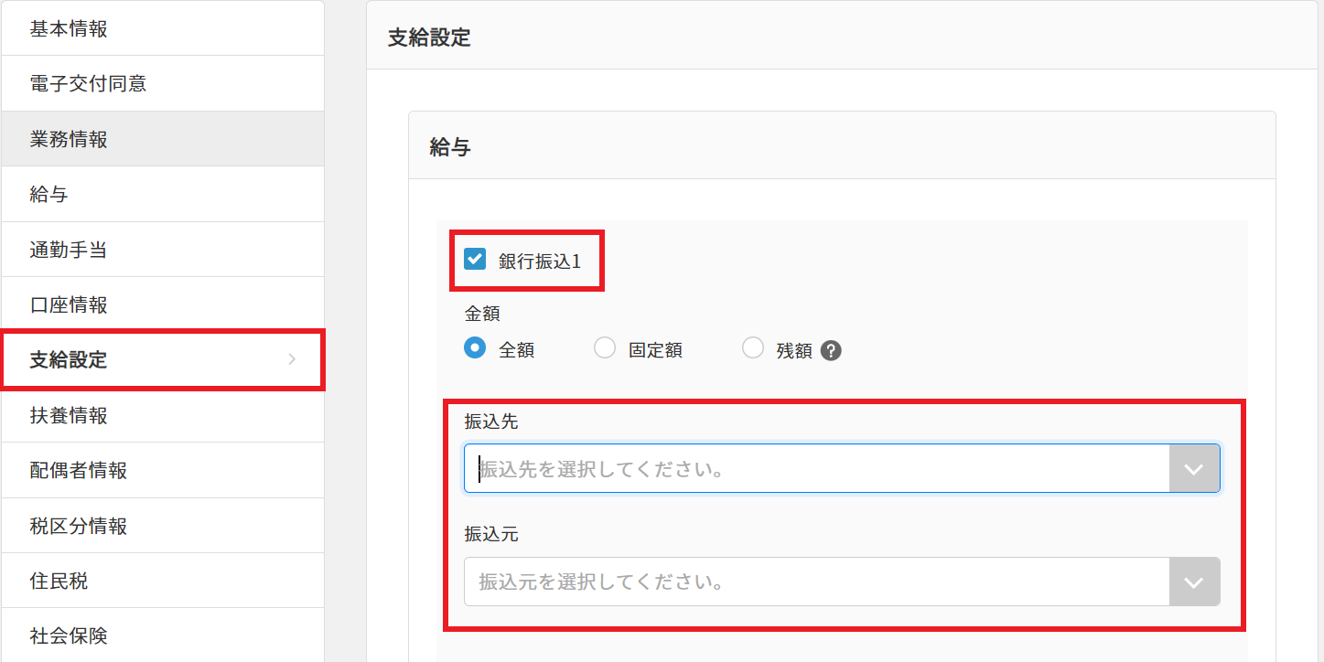Navigate to the 給与 section
The height and width of the screenshot is (662, 1324).
point(161,193)
